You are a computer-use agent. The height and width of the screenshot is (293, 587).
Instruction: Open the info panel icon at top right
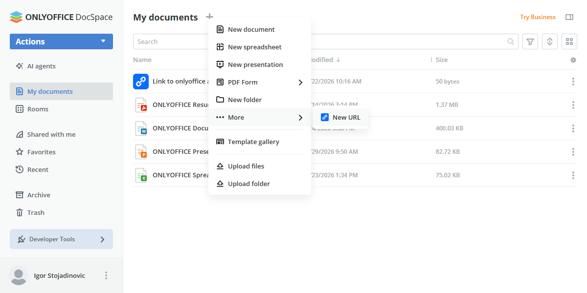pos(569,17)
